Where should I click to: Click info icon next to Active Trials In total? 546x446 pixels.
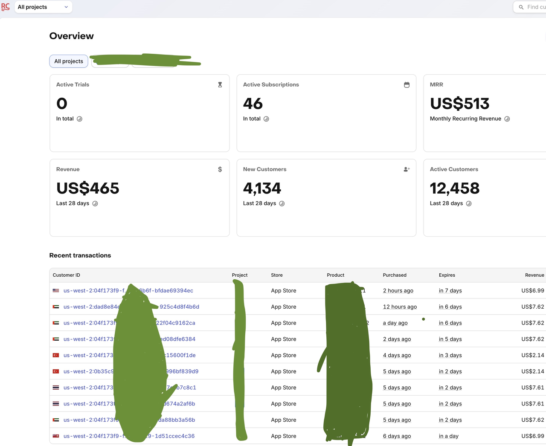click(79, 119)
